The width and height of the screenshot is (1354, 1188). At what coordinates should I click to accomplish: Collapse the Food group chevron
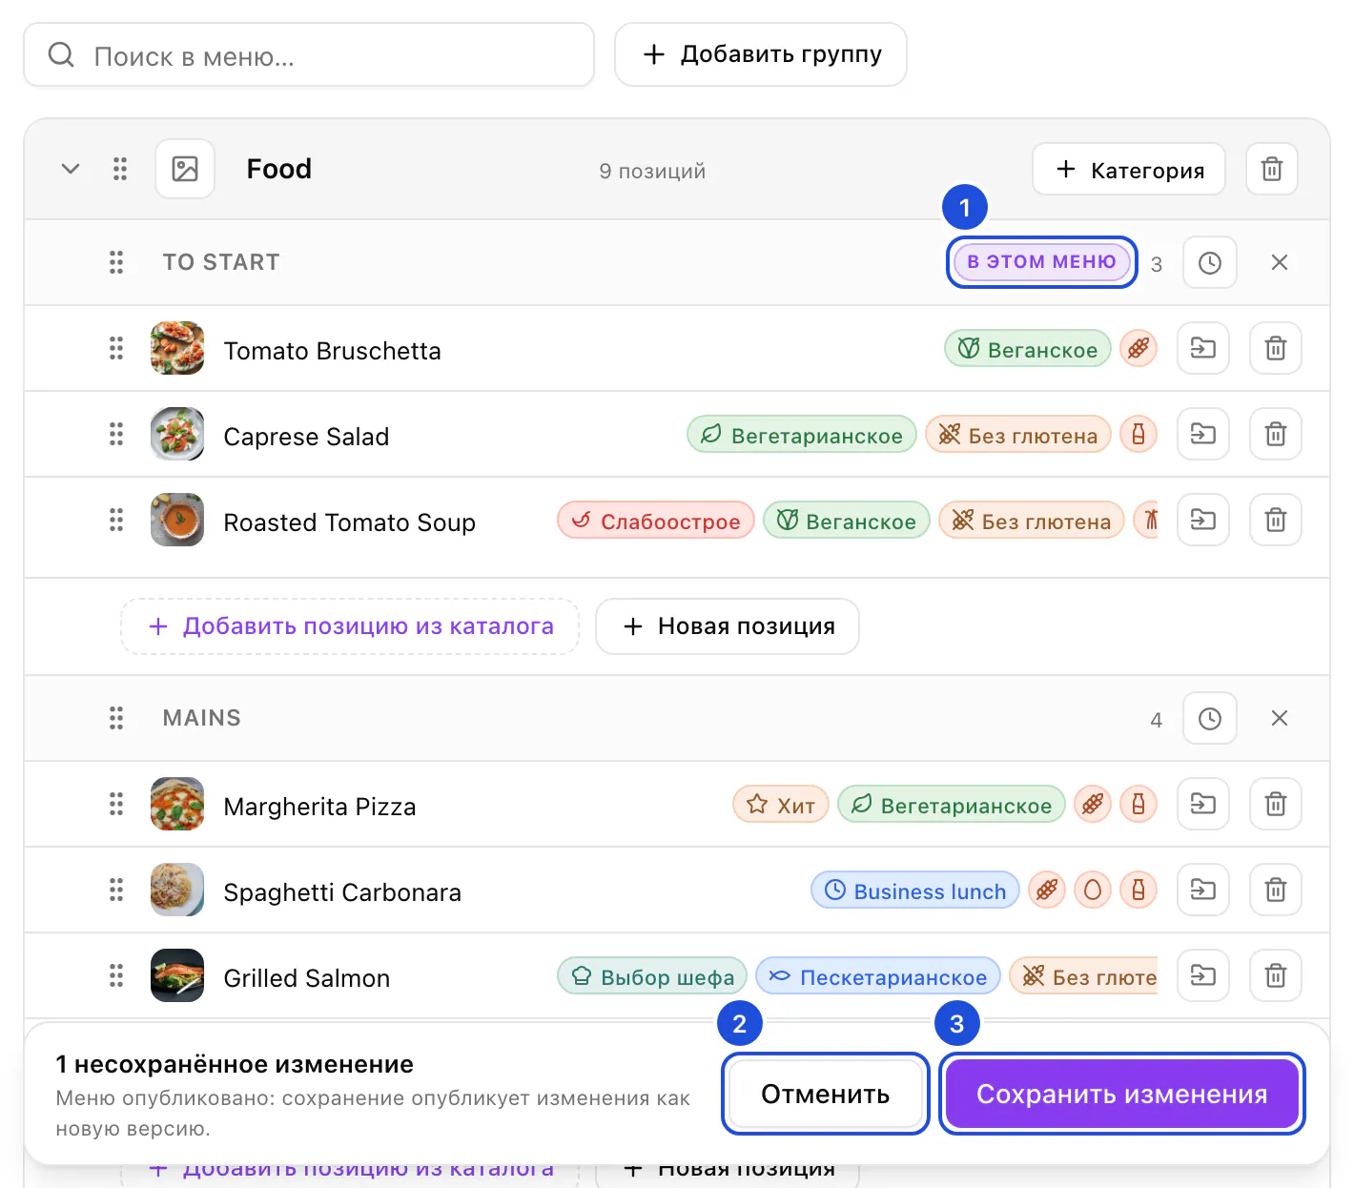pyautogui.click(x=71, y=170)
